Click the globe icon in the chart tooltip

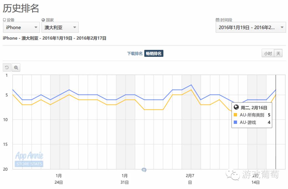click(x=236, y=107)
